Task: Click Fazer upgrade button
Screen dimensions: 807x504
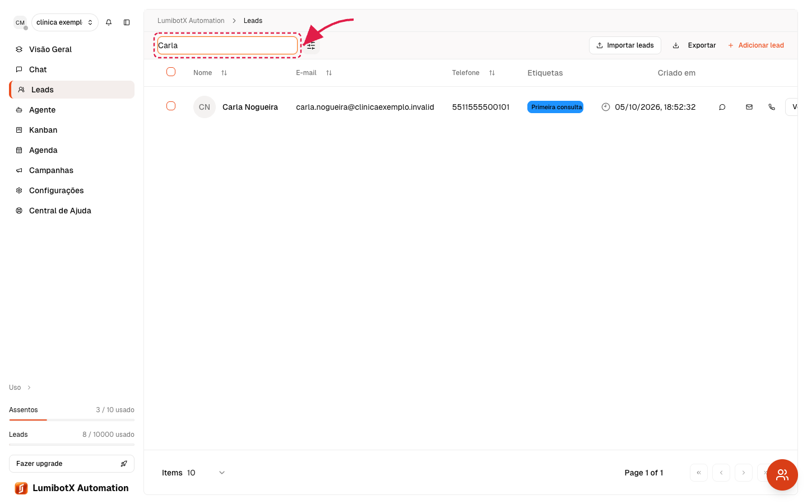Action: click(x=72, y=464)
